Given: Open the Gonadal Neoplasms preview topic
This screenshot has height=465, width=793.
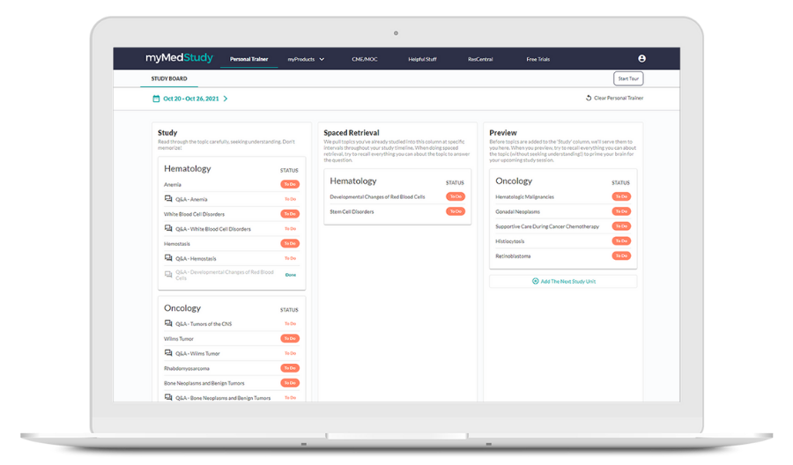Looking at the screenshot, I should tap(517, 211).
